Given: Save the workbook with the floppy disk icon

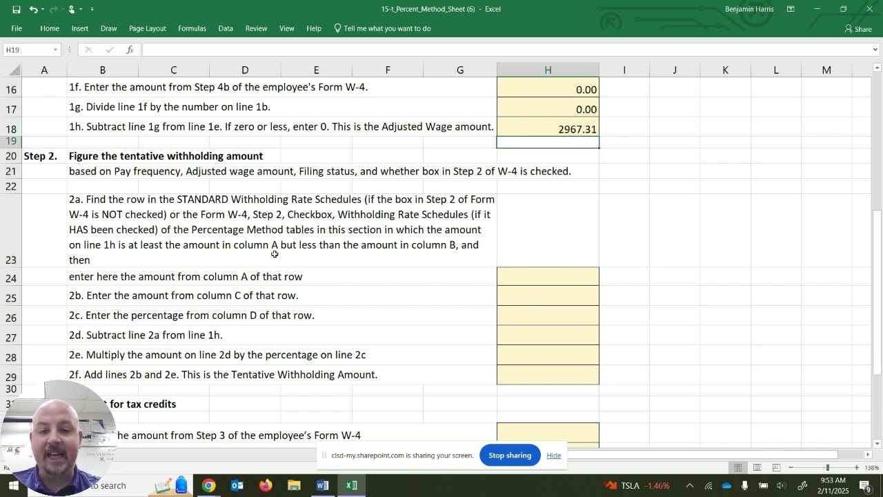Looking at the screenshot, I should [x=17, y=10].
